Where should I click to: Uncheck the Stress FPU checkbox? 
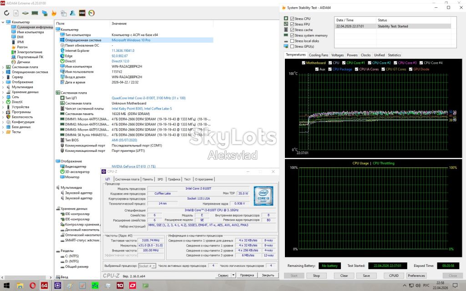[x=292, y=25]
